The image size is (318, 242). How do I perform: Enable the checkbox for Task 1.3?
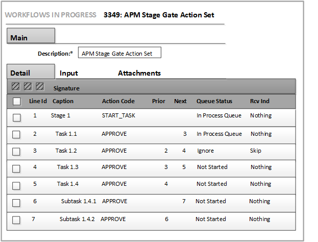[x=16, y=168]
